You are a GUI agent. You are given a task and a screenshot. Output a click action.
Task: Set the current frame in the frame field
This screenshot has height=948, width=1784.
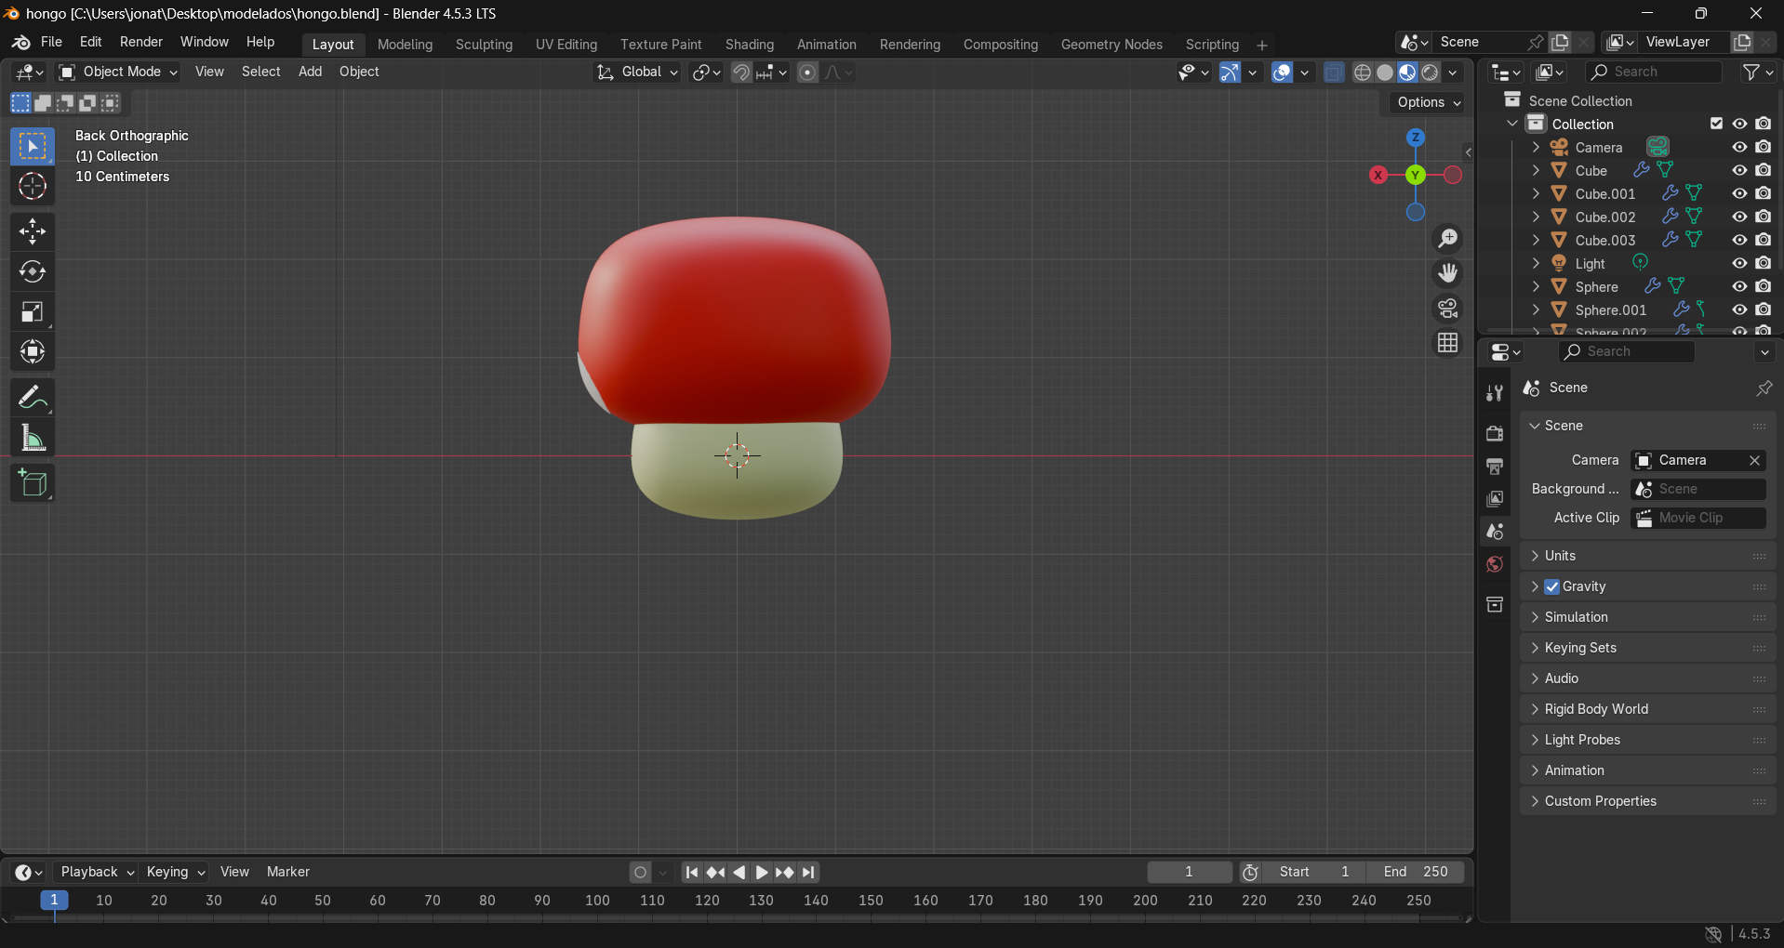(1189, 872)
